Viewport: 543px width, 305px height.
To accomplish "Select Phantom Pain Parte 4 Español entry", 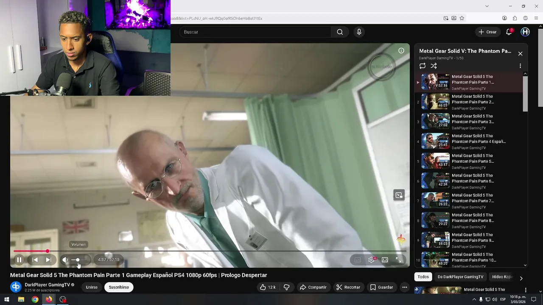I will 469,141.
